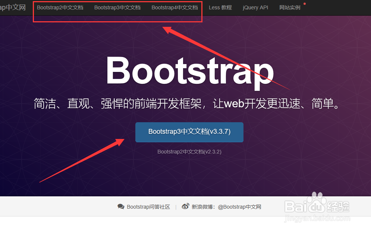Click the chat bubbles icon beside 问答社区
The width and height of the screenshot is (371, 231).
121,207
